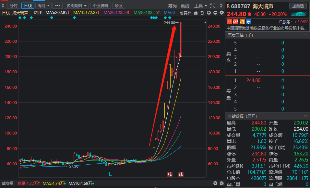Click the chevrons next to fullscreen icon

pos(221,6)
